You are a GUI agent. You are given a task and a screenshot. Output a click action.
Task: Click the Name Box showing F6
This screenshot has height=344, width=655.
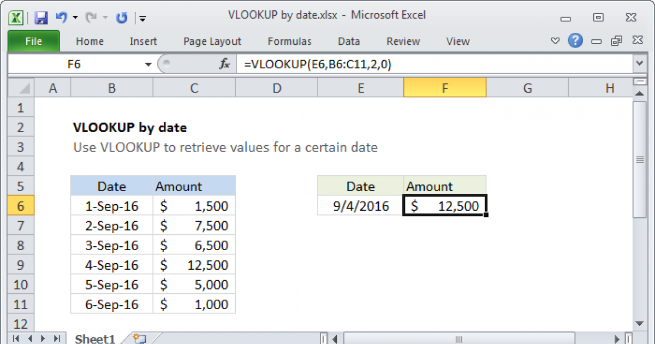click(74, 64)
